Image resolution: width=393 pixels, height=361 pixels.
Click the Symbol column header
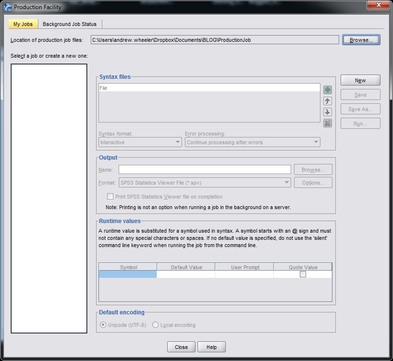pos(128,267)
